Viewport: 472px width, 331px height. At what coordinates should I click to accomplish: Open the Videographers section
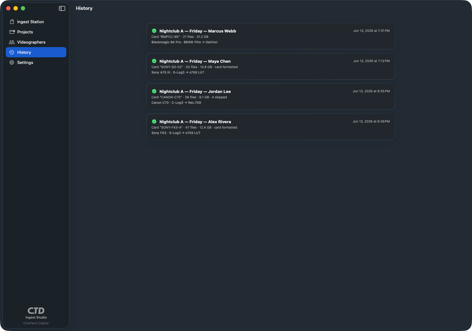point(36,42)
